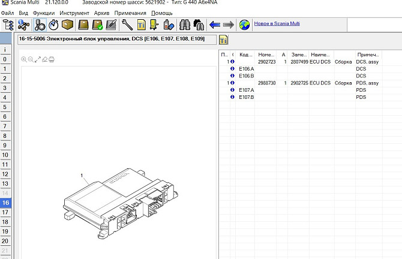Follow the Новое в Scania Multi link
402x259 pixels.
[277, 23]
